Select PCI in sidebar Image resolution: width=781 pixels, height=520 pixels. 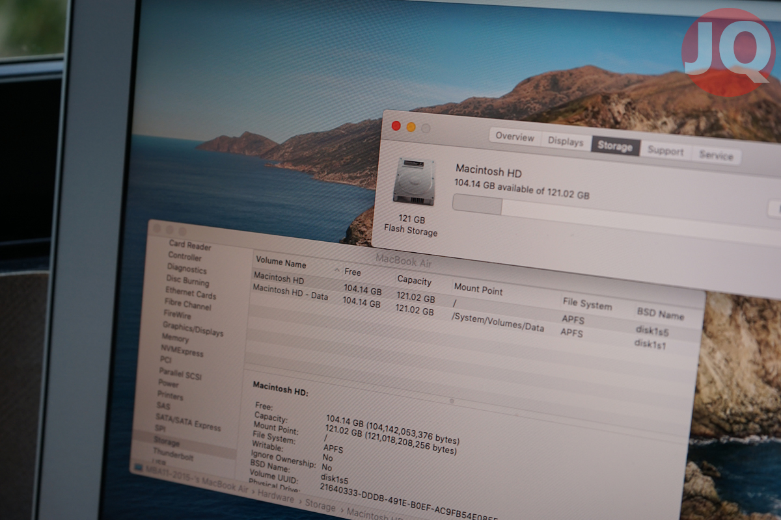click(166, 359)
